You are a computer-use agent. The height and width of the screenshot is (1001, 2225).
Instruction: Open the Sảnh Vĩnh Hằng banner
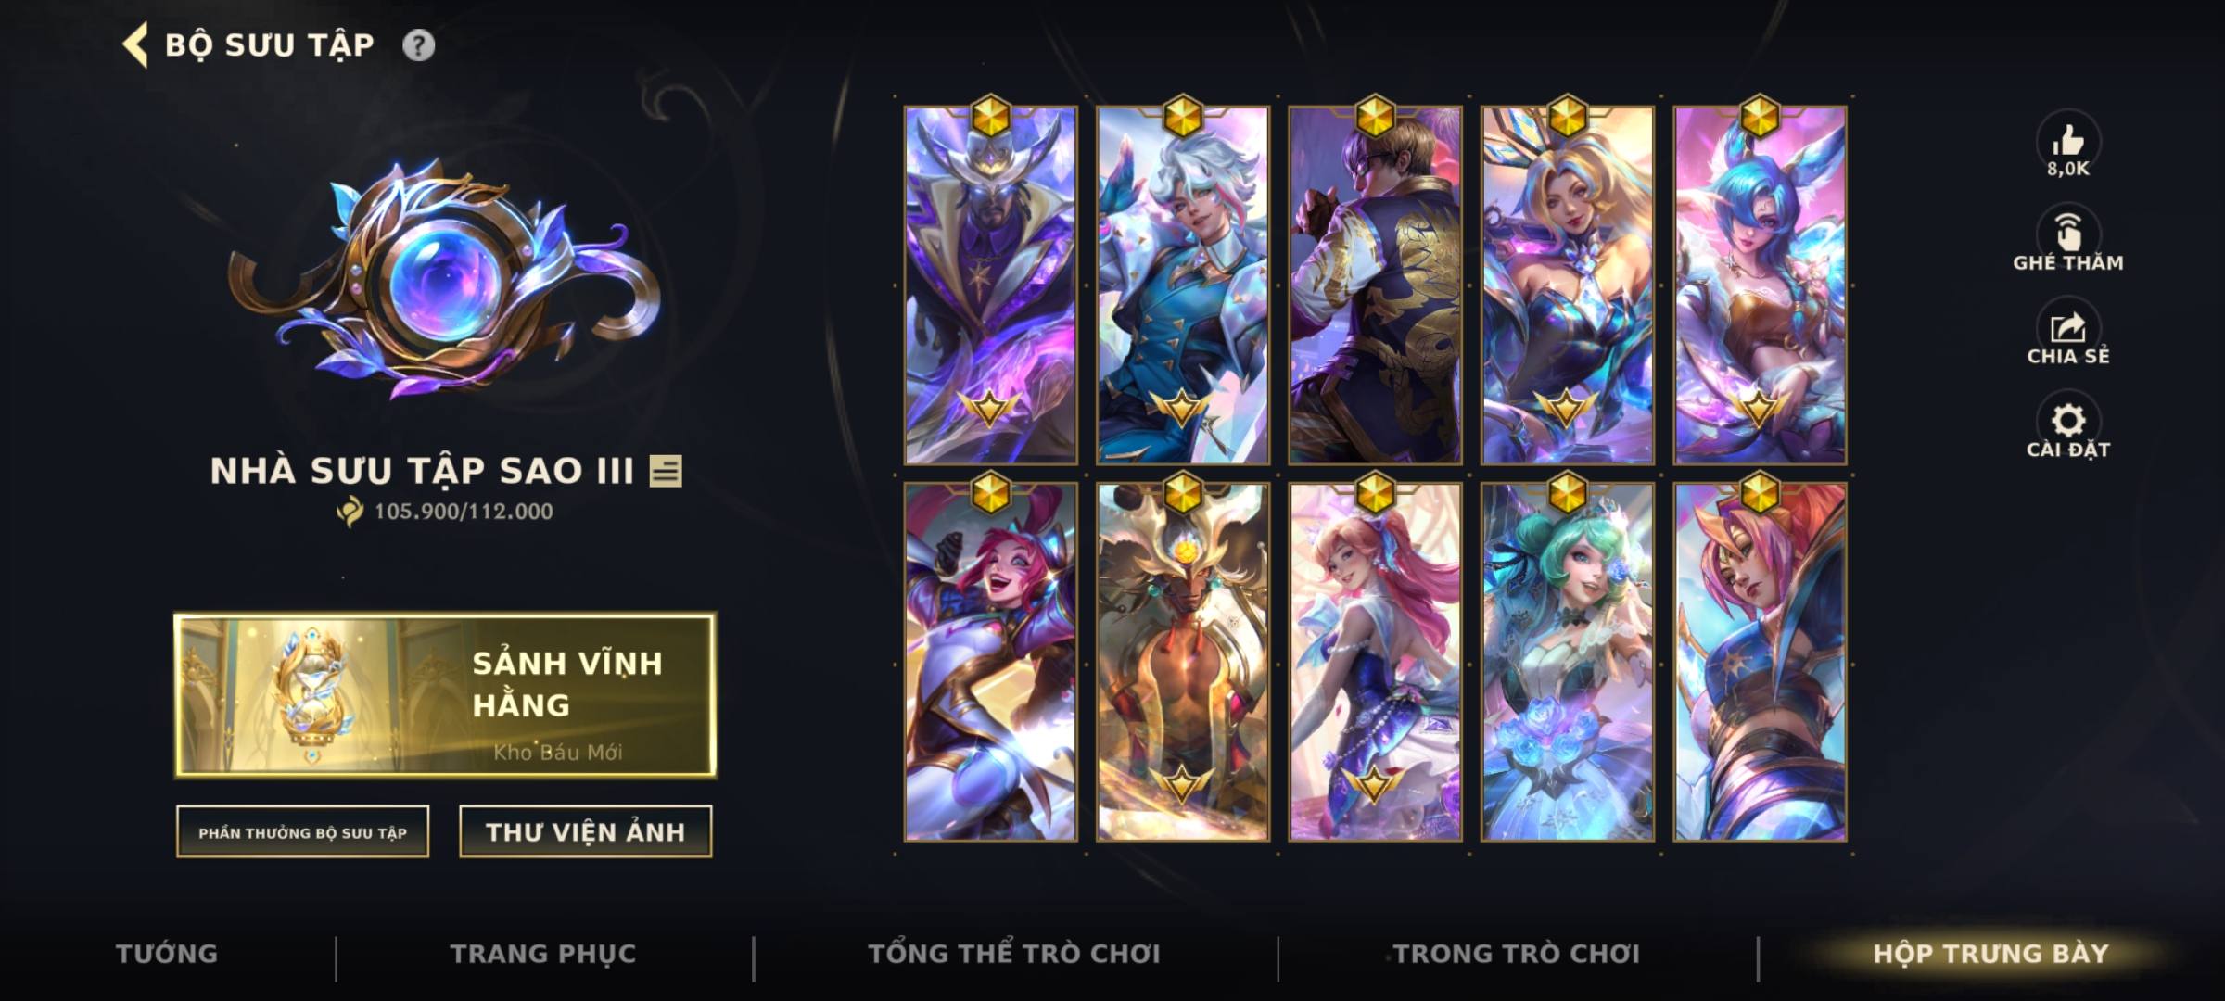445,695
